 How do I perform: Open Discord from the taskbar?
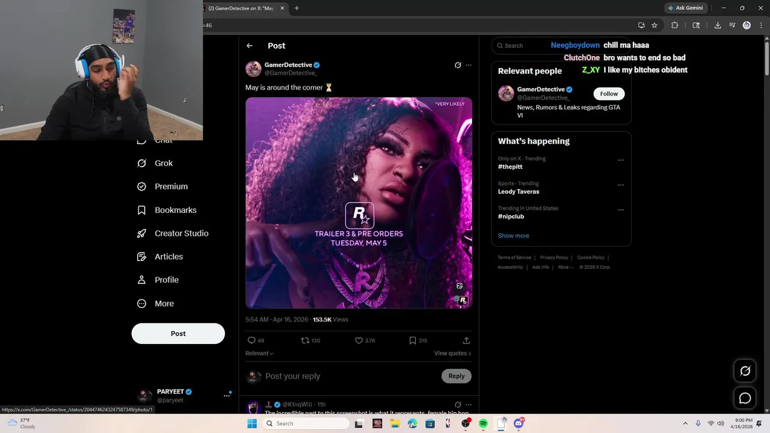pyautogui.click(x=519, y=423)
